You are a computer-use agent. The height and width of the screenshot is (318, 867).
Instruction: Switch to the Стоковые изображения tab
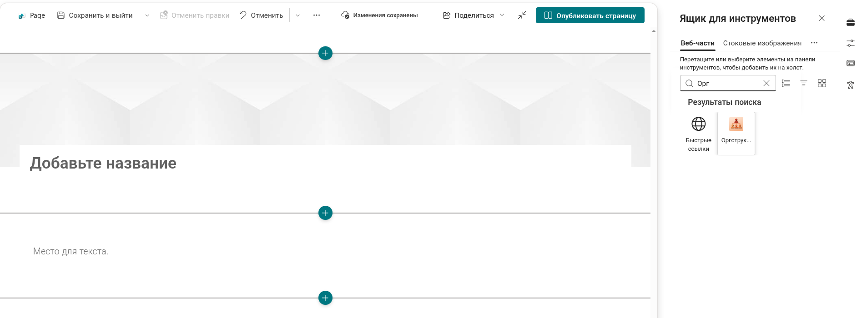(x=762, y=43)
